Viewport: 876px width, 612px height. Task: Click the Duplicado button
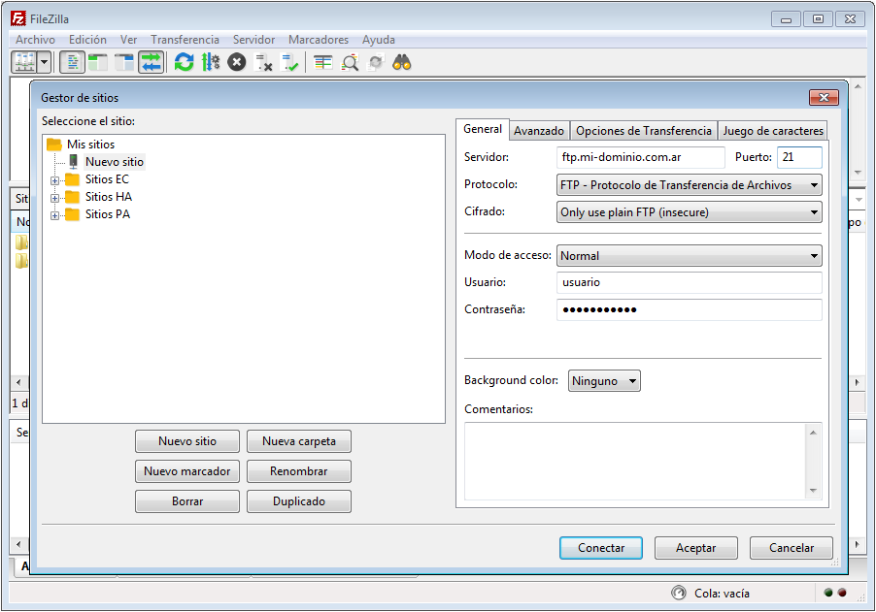[299, 501]
